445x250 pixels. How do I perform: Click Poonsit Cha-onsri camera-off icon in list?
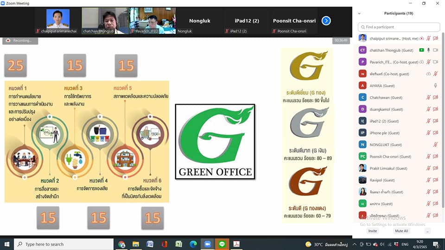(435, 156)
